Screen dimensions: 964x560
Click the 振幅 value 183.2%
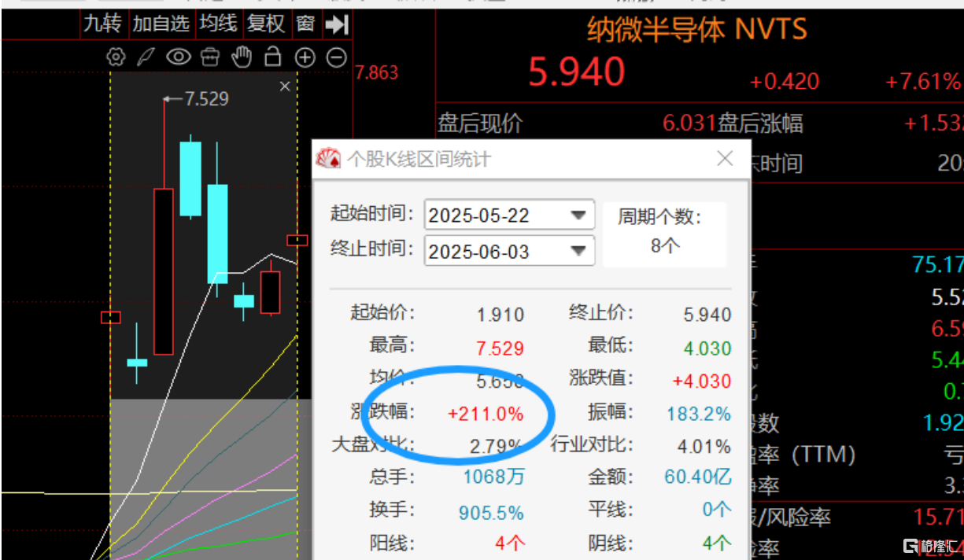[699, 414]
